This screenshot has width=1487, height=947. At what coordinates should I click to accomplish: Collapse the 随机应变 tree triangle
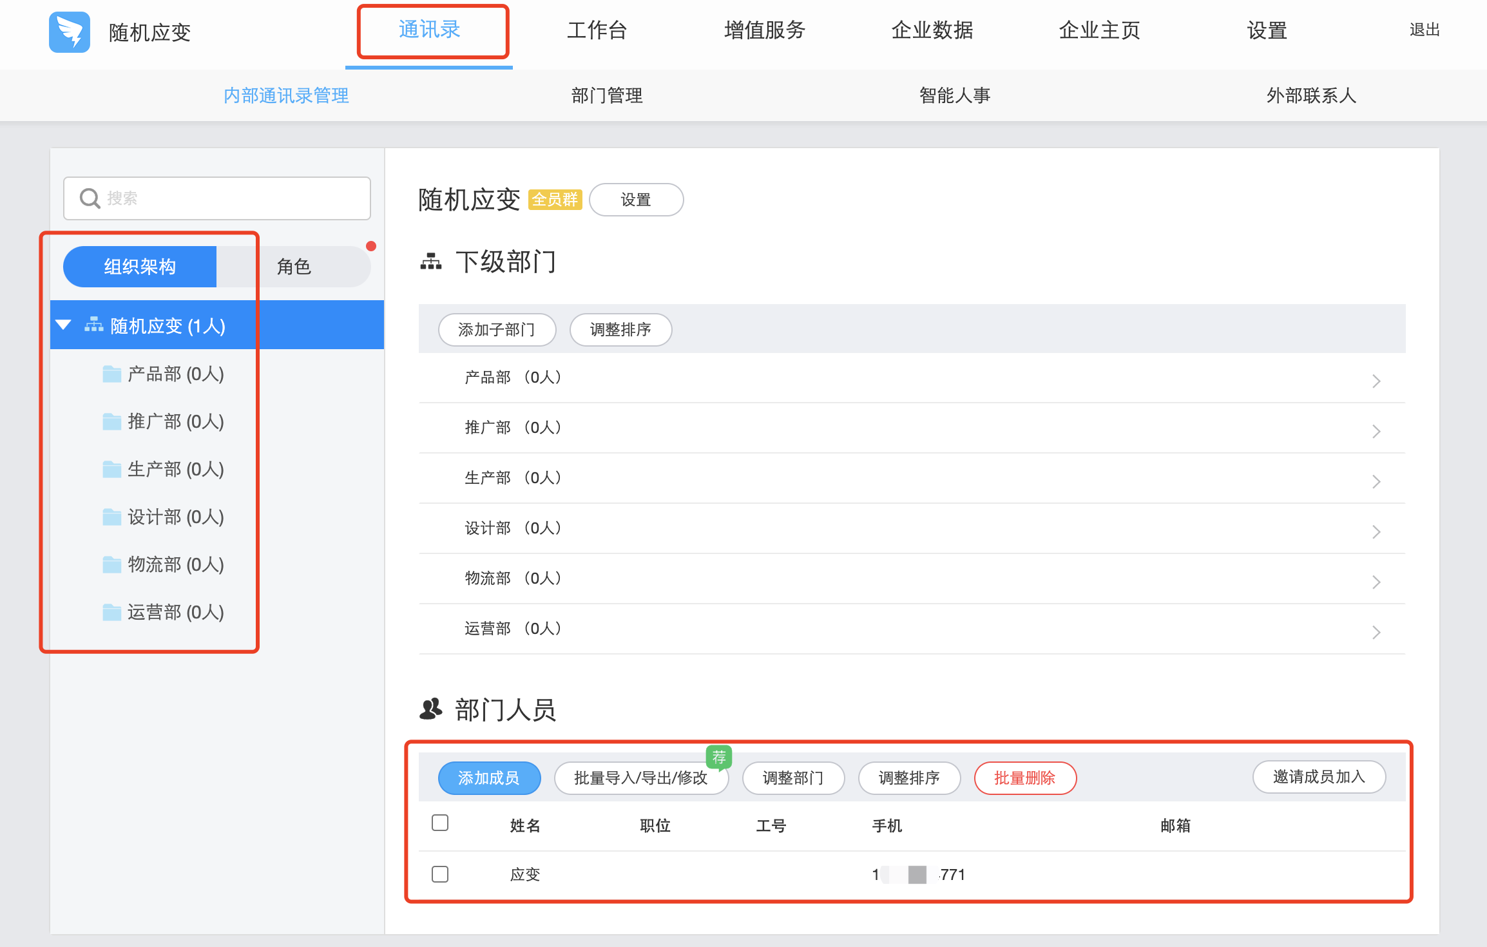pyautogui.click(x=63, y=325)
